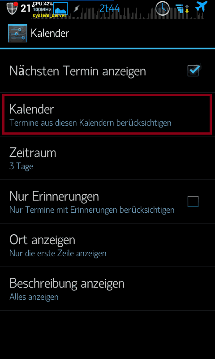
Task: Tap the CPU 42% 100MHz readout
Action: pos(43,7)
